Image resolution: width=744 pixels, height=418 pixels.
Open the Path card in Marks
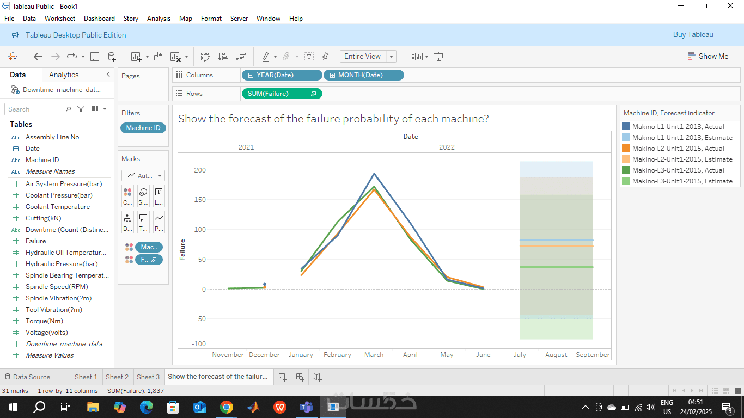coord(158,223)
